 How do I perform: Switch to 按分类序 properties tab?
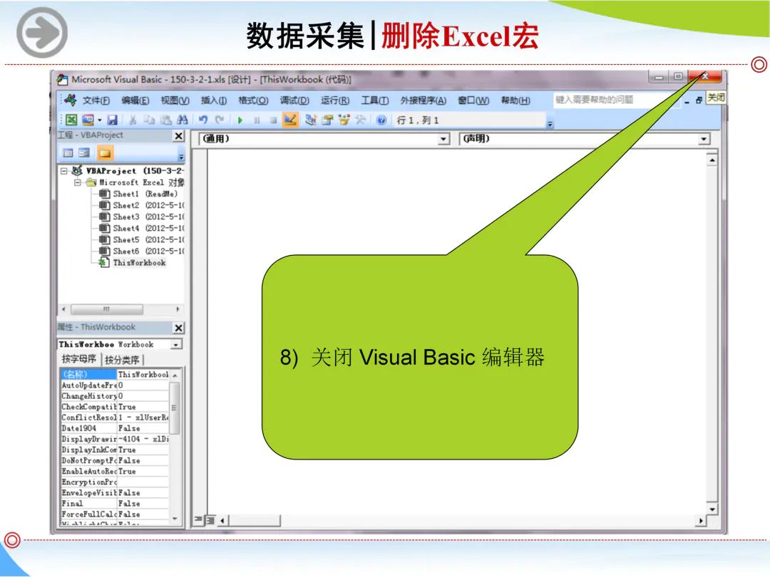[x=122, y=360]
